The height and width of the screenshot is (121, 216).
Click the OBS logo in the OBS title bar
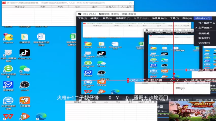tap(80, 14)
